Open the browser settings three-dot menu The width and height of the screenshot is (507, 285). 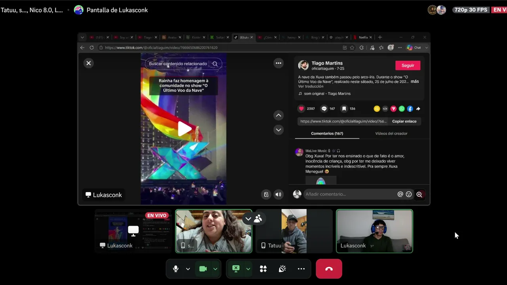pyautogui.click(x=400, y=47)
